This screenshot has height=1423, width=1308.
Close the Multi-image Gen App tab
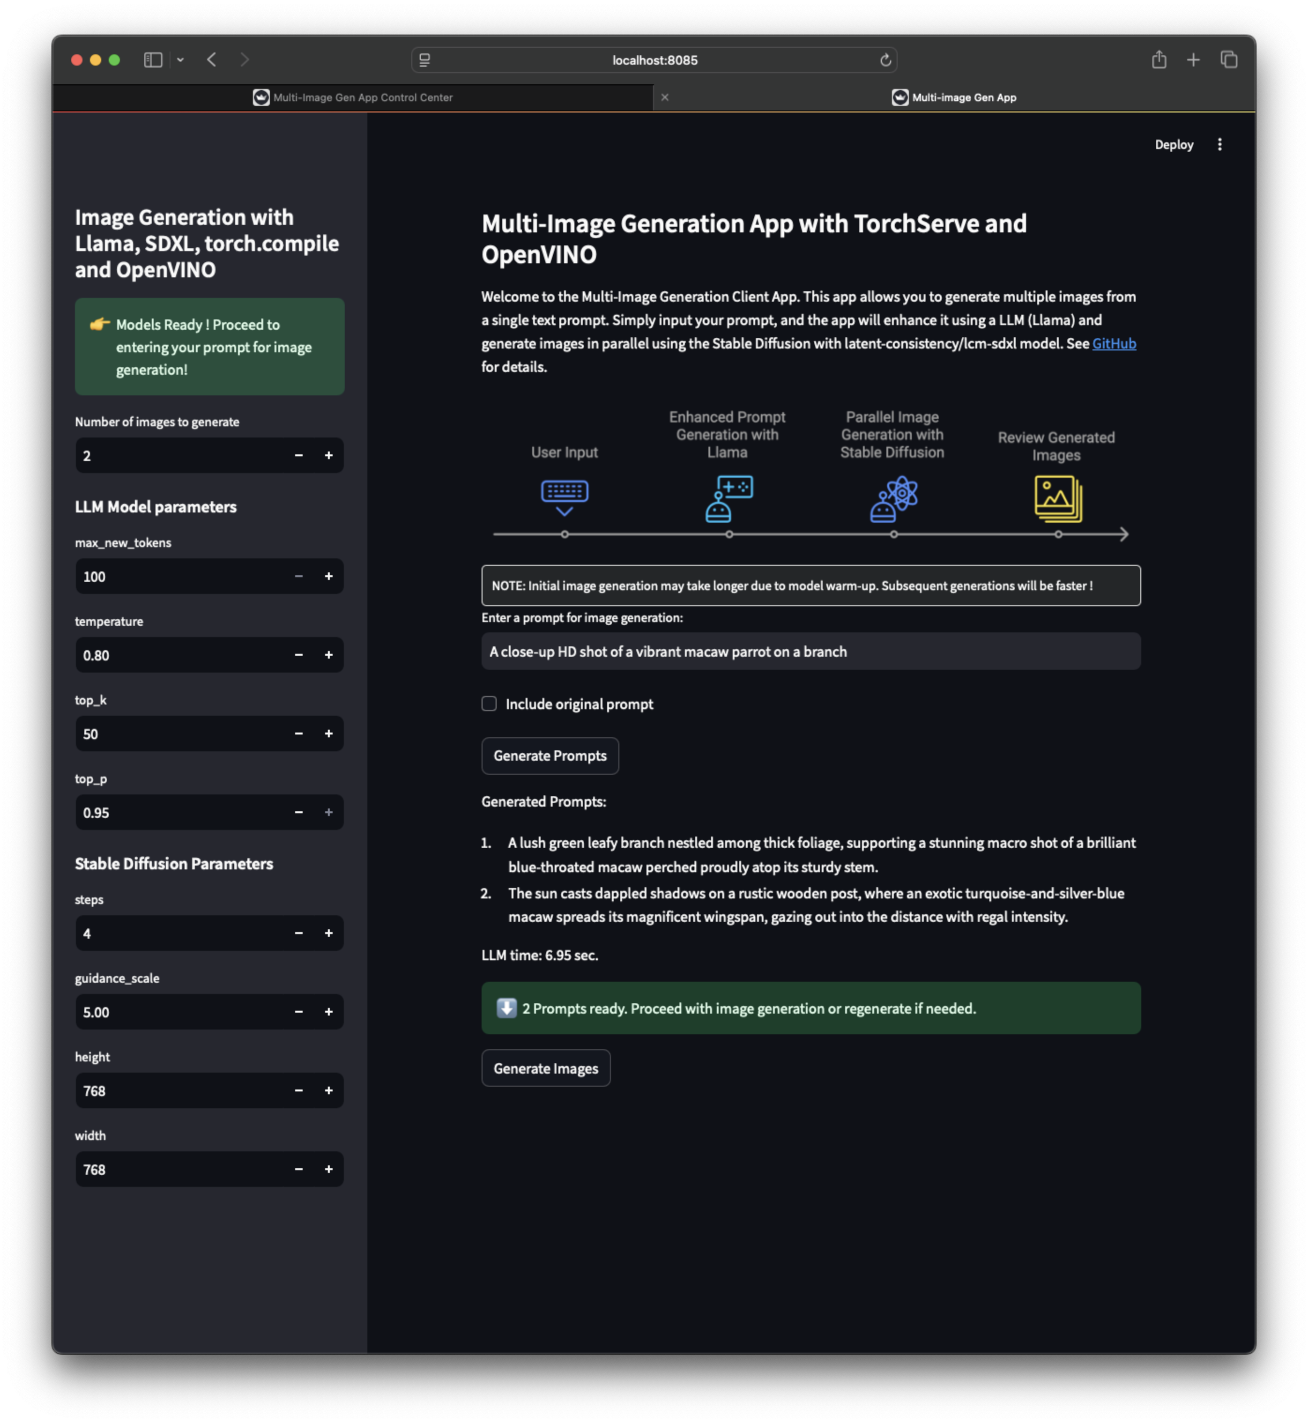pos(665,97)
